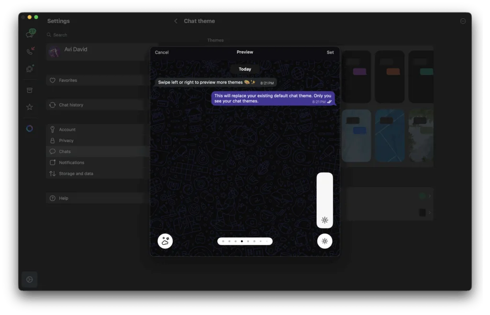The image size is (490, 315).
Task: Click the dark wallpaper color swatch
Action: (x=422, y=213)
